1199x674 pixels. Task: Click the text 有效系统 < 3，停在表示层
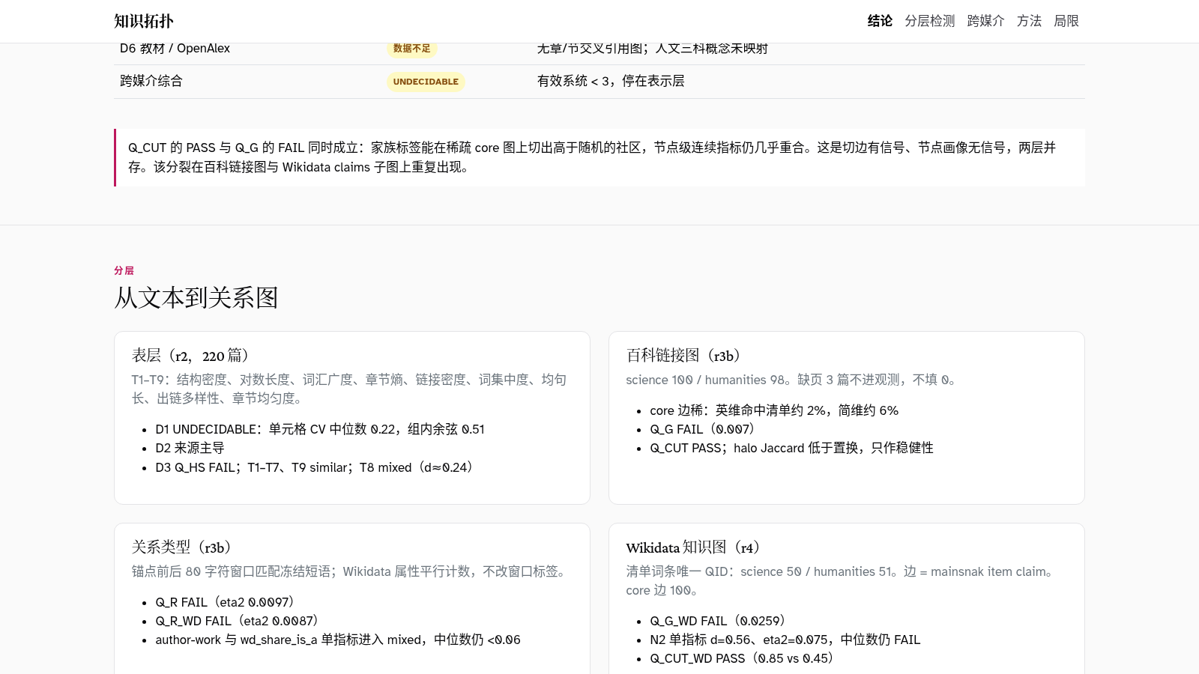(x=611, y=81)
